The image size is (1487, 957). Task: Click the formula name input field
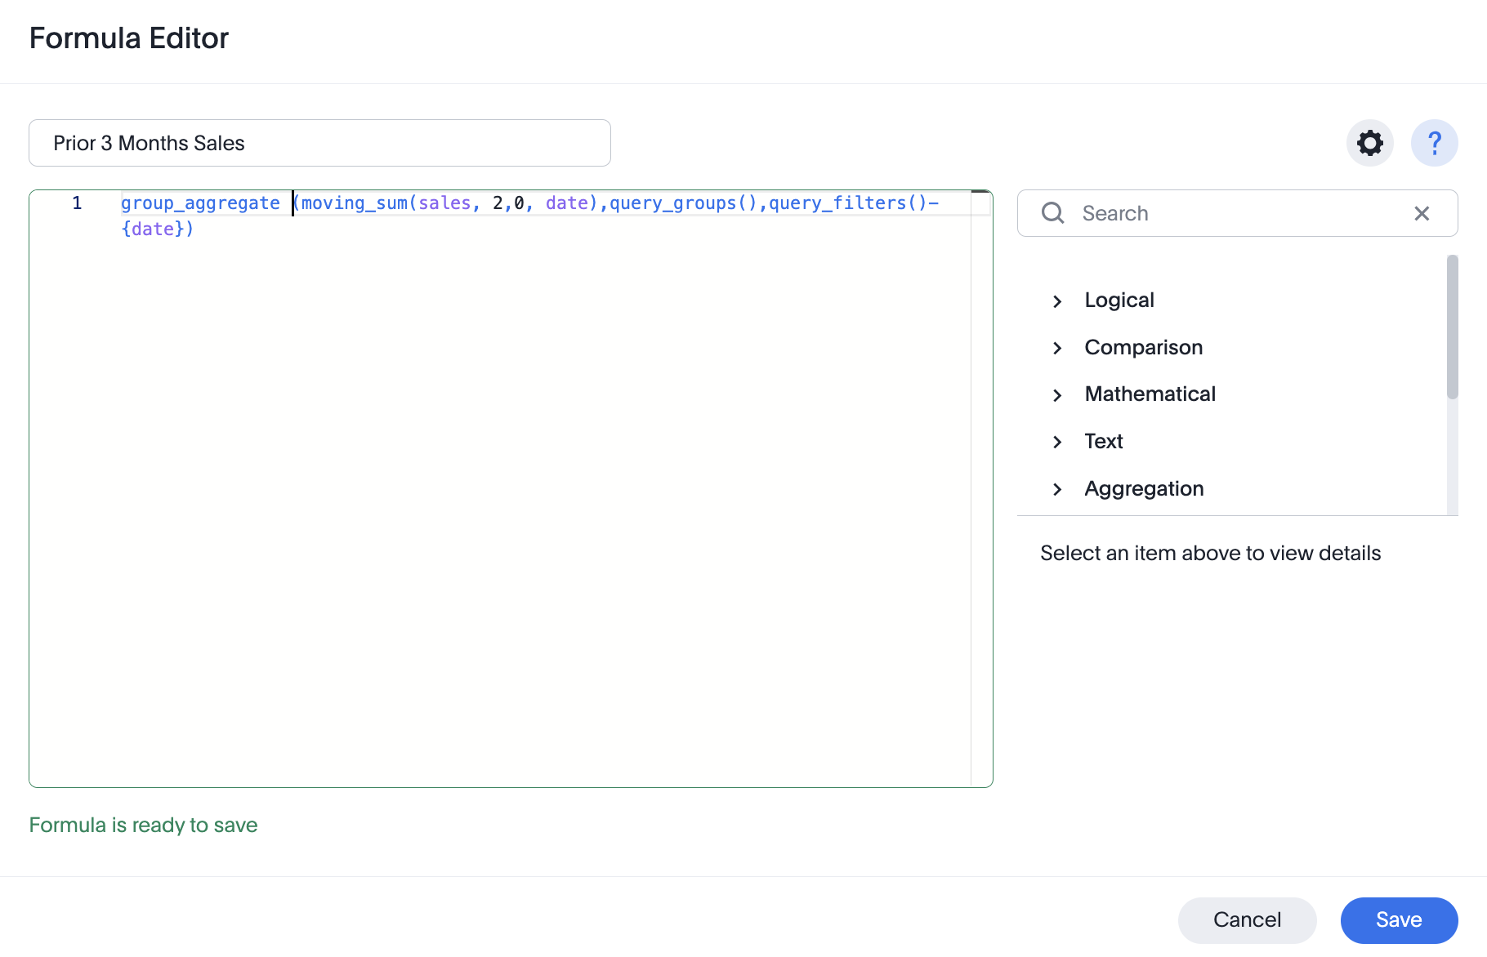[319, 143]
